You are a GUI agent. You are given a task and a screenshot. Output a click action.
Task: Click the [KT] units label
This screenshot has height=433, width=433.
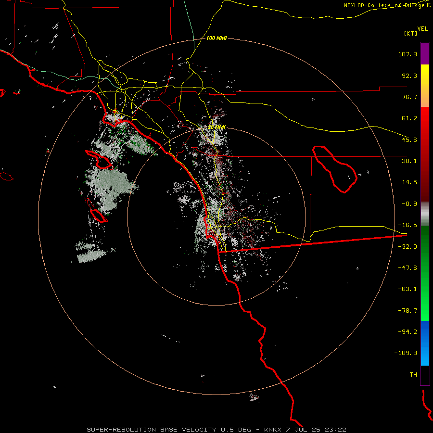pyautogui.click(x=411, y=33)
